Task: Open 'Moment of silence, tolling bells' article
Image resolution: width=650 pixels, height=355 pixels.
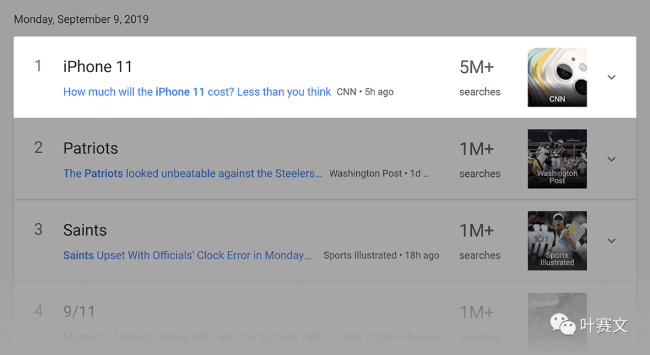Action: (x=196, y=337)
